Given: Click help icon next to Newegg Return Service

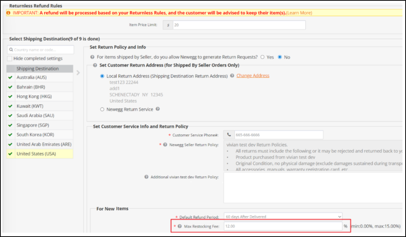Looking at the screenshot, I should point(158,109).
